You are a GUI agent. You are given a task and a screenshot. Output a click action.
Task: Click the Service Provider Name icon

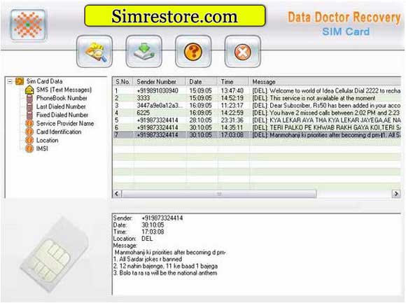point(29,123)
